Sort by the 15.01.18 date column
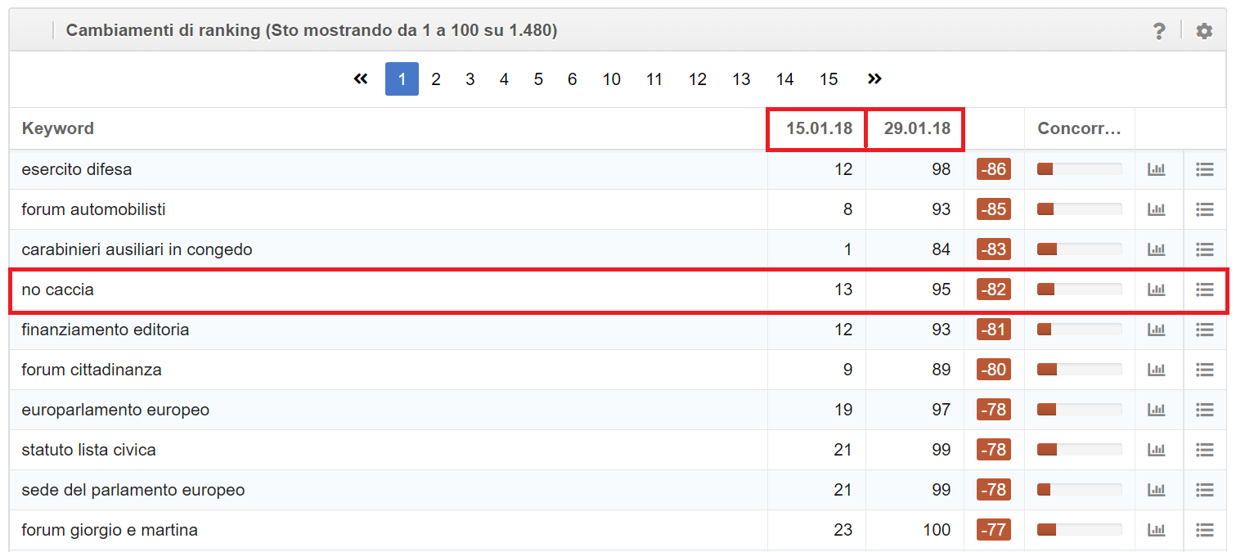1236x552 pixels. point(819,128)
